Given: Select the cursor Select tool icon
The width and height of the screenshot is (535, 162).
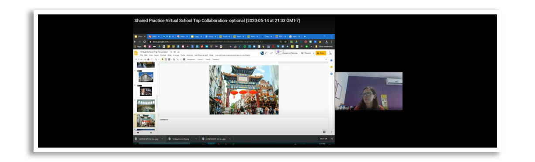Looking at the screenshot, I should 163,59.
